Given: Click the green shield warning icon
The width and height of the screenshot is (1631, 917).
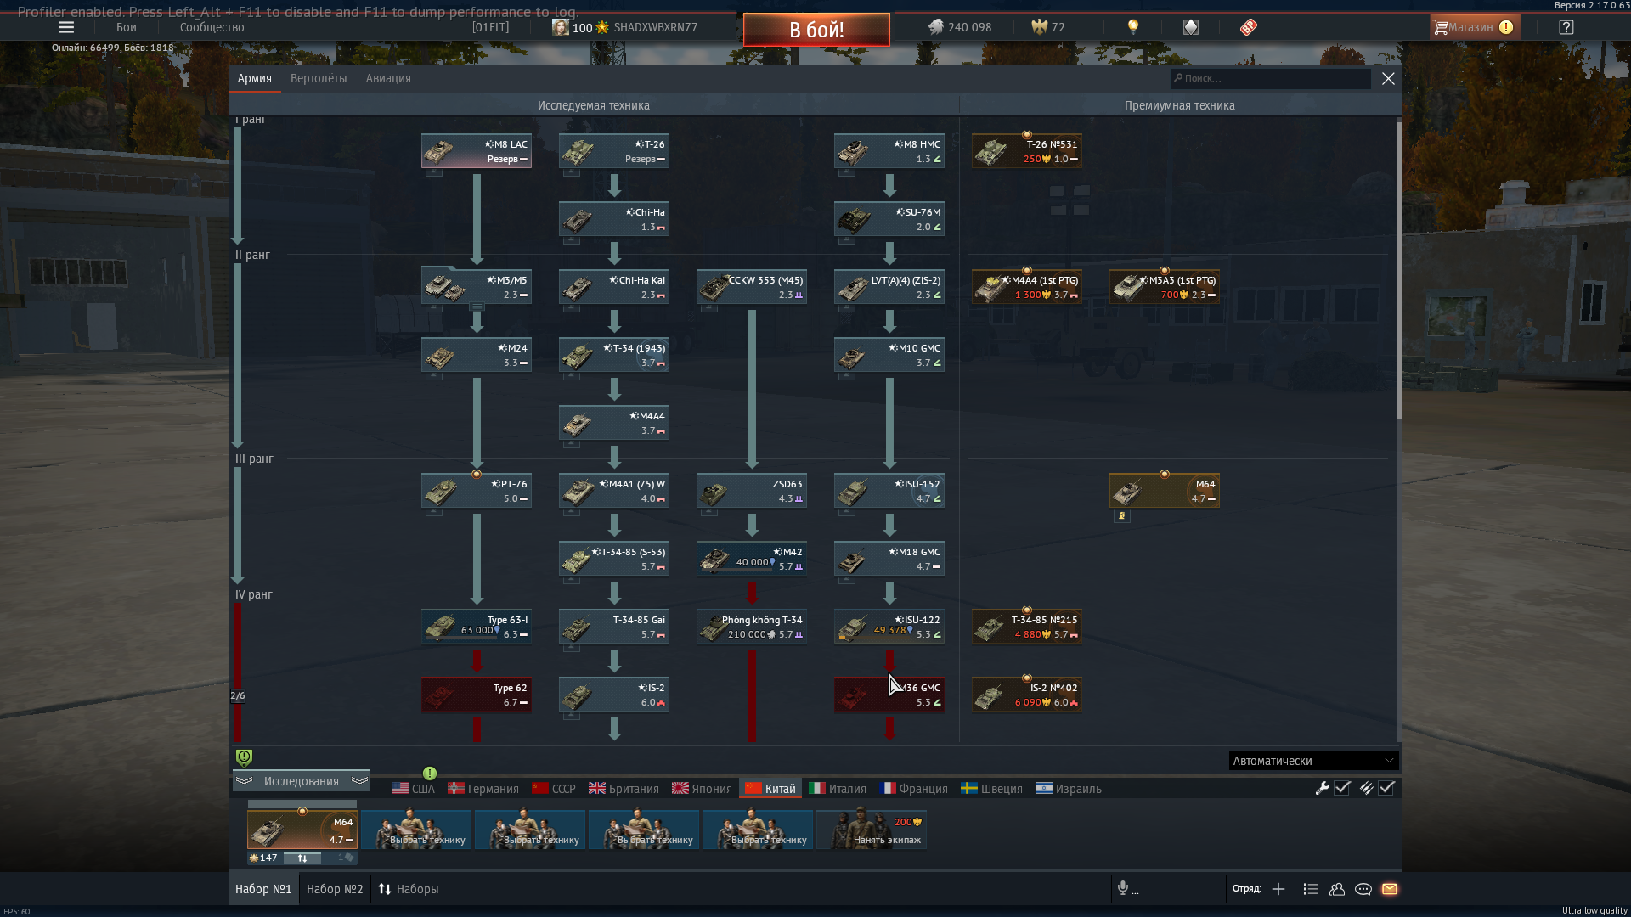Looking at the screenshot, I should (x=244, y=757).
